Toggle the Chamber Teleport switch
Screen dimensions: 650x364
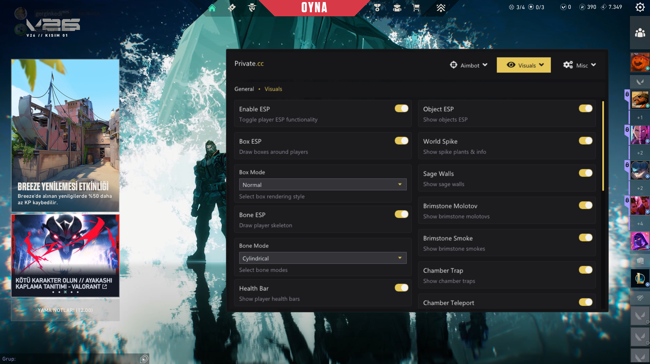(x=585, y=302)
